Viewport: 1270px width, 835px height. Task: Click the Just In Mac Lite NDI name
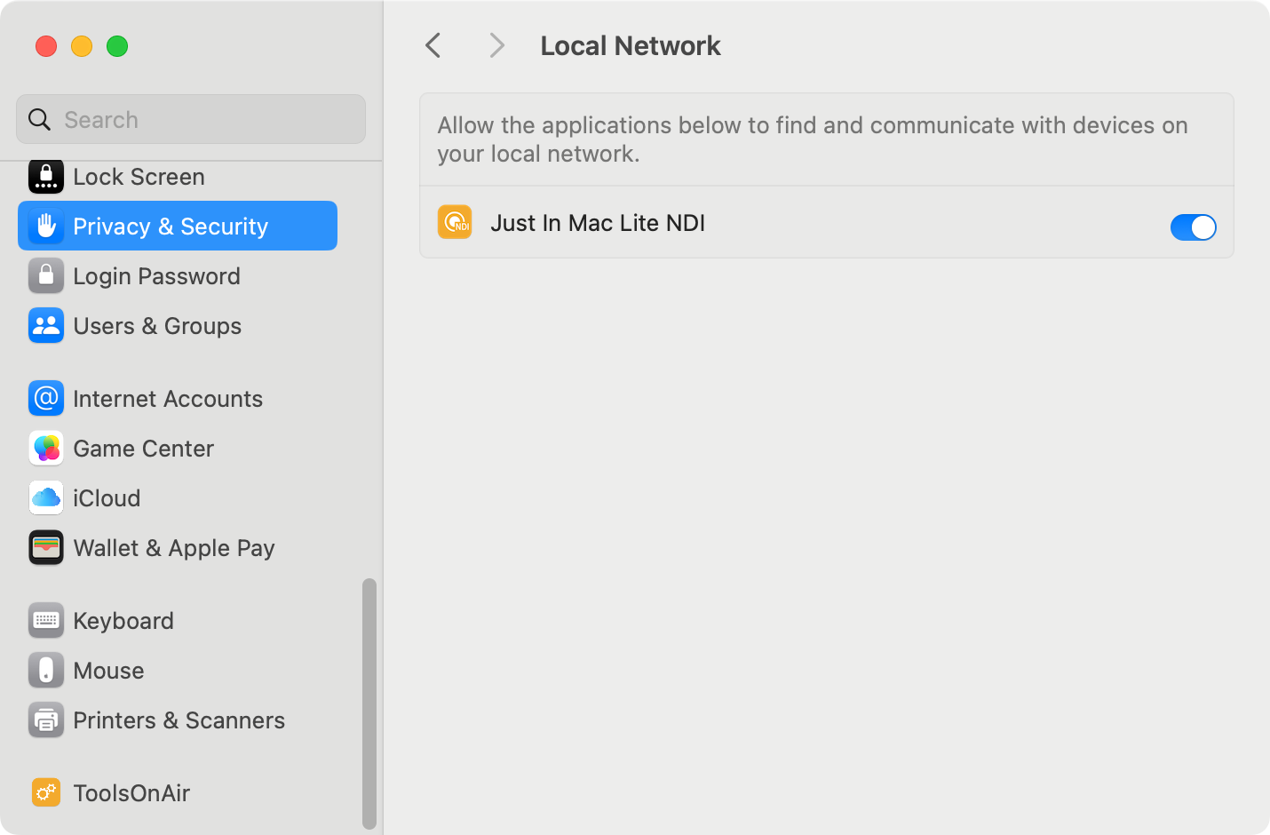(x=598, y=223)
